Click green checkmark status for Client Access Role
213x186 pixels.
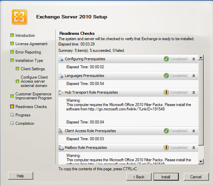coord(166,131)
